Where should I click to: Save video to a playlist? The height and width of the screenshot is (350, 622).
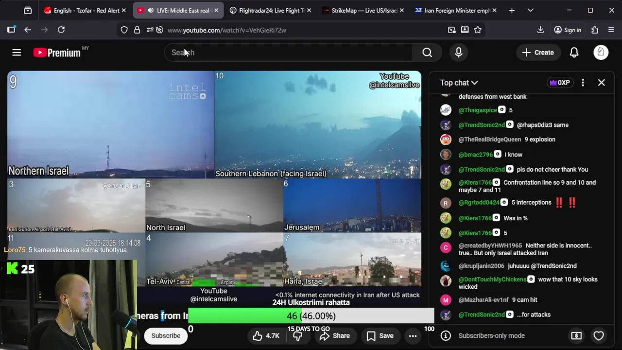(380, 335)
